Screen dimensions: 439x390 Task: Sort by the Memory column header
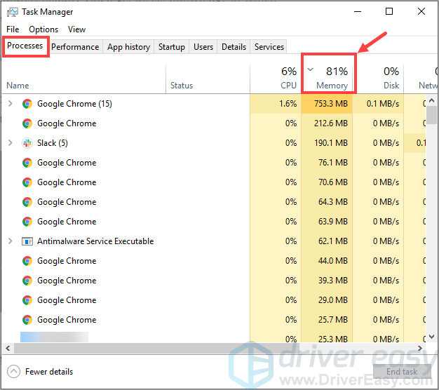pos(327,79)
